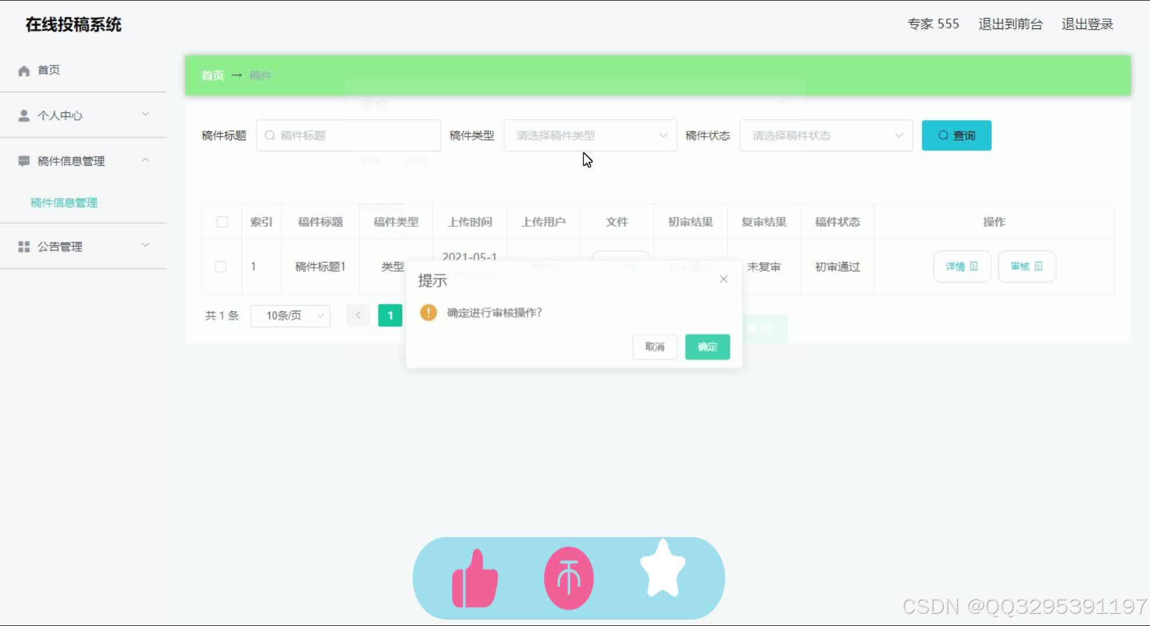The image size is (1150, 626).
Task: Collapse the 稿件信息管理 menu chevron
Action: [x=145, y=160]
